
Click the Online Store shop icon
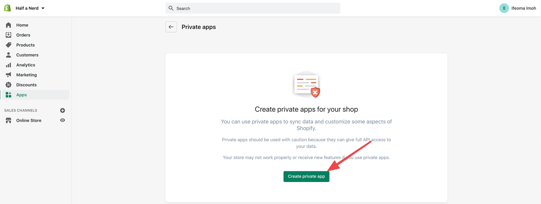click(x=8, y=120)
